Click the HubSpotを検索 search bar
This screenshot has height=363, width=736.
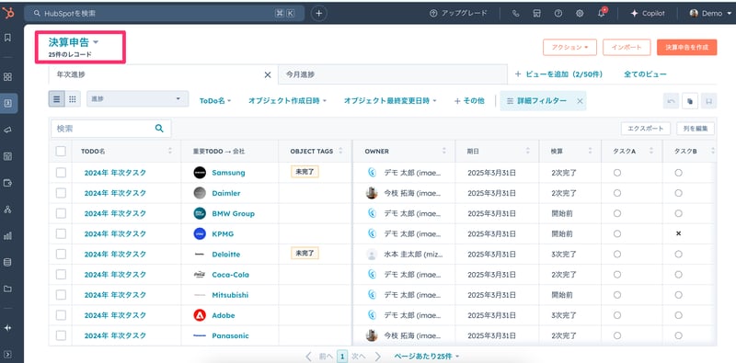[x=164, y=13]
